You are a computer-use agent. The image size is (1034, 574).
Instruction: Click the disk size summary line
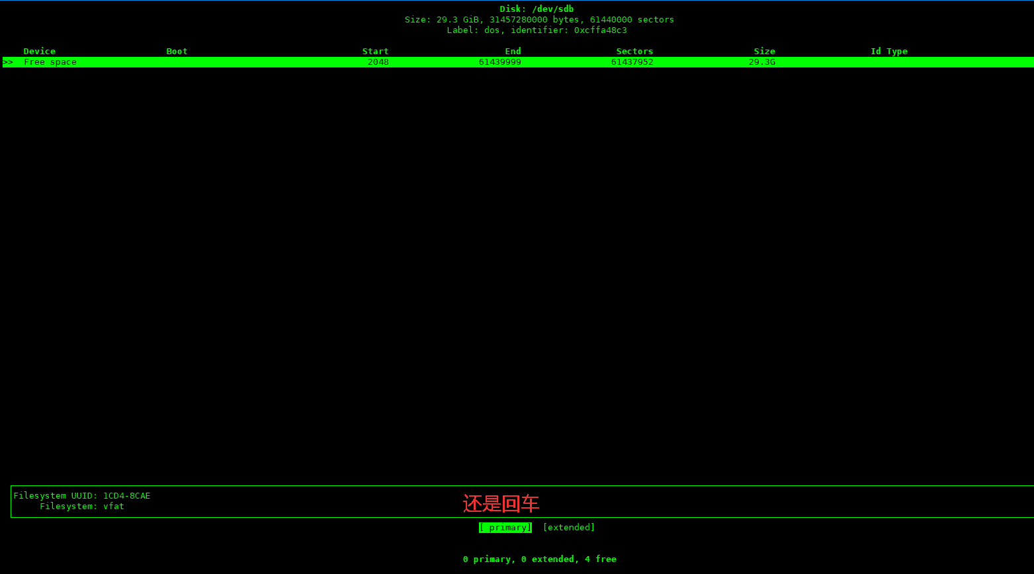[540, 20]
